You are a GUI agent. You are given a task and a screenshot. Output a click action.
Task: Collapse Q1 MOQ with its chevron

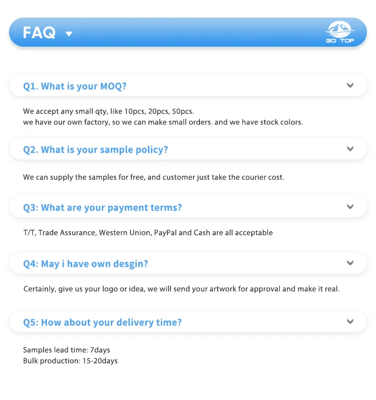click(x=350, y=85)
